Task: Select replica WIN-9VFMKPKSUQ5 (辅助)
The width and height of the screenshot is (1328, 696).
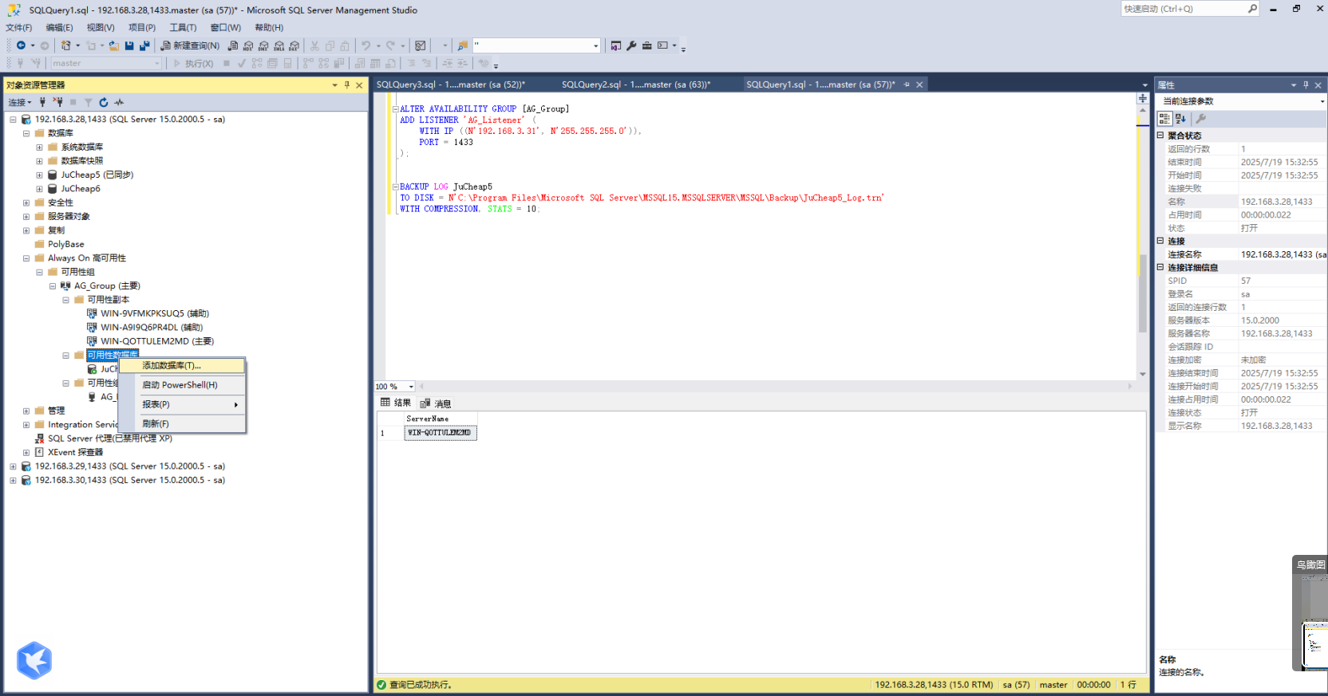Action: [155, 313]
